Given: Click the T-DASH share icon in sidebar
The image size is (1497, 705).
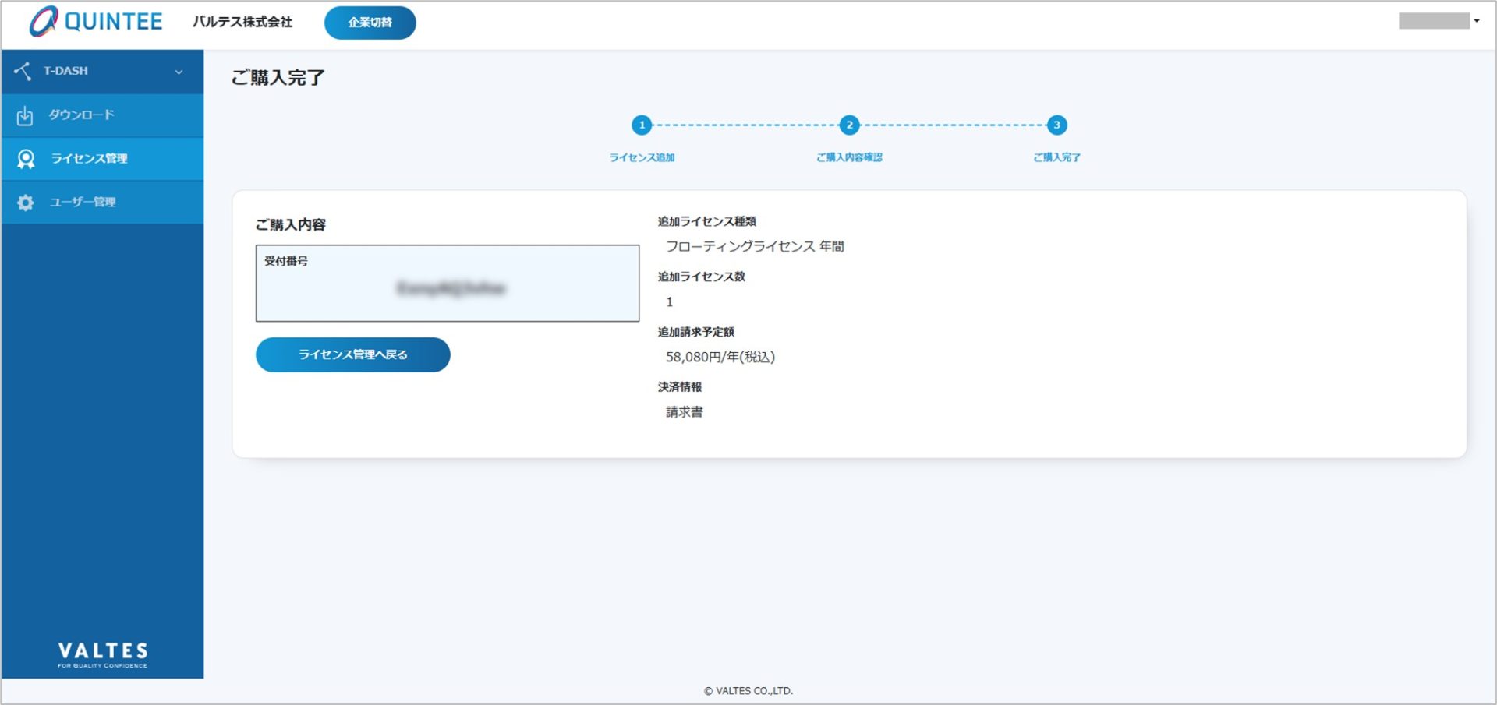Looking at the screenshot, I should click(23, 71).
